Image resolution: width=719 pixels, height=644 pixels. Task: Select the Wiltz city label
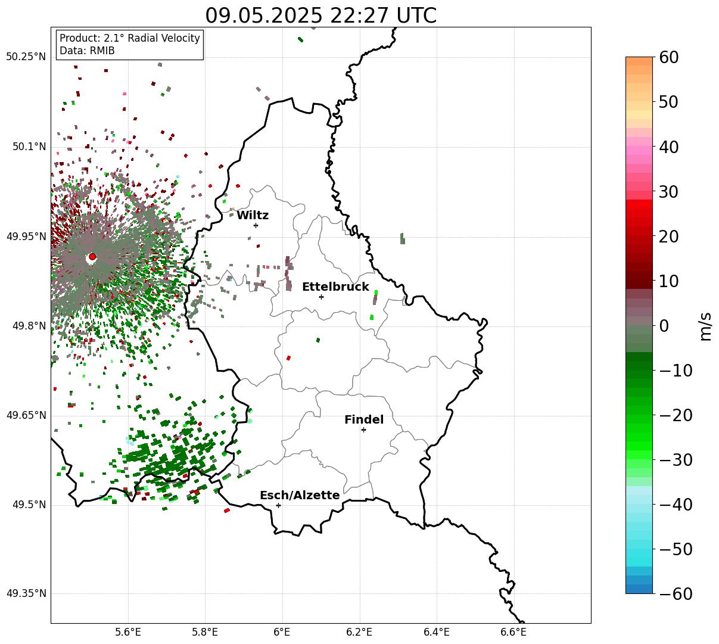click(253, 215)
